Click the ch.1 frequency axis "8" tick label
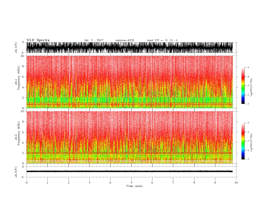 click(23, 66)
